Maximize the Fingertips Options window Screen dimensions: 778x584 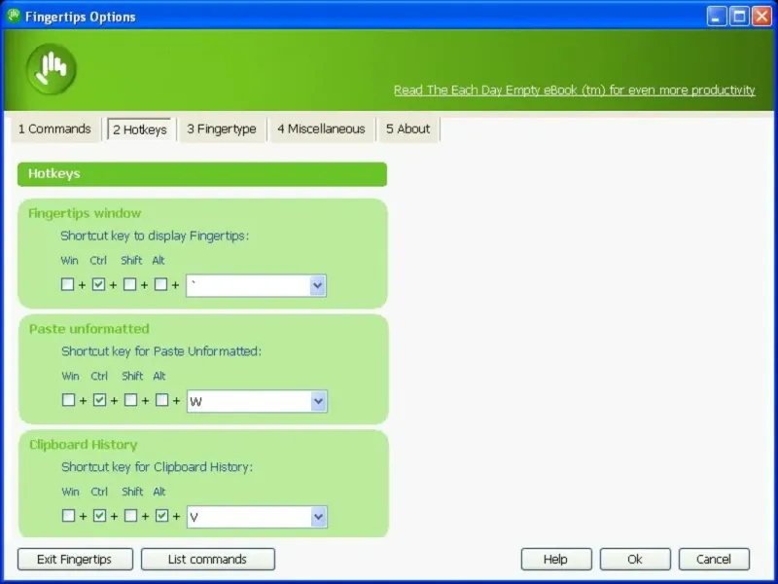point(739,17)
